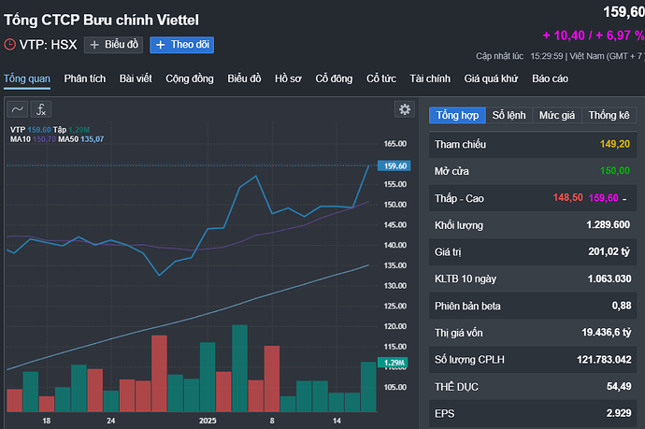This screenshot has height=429, width=645.
Task: Open the Giá quá khứ tab
Action: point(492,78)
